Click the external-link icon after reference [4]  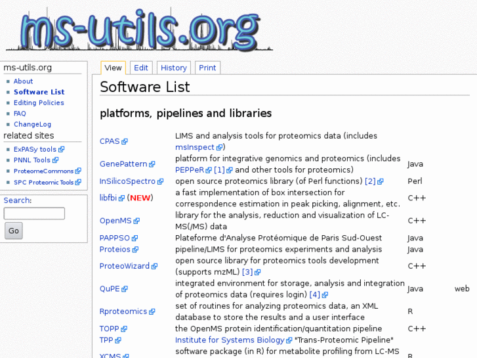coord(325,295)
